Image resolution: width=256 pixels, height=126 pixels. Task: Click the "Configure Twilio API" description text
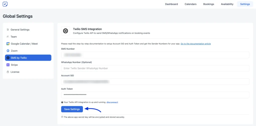click(x=111, y=33)
